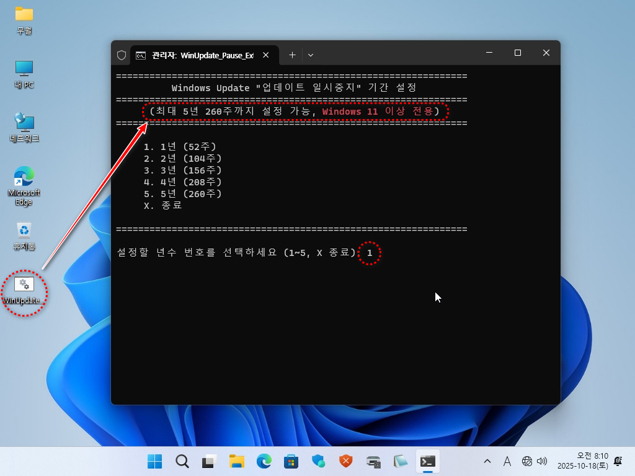
Task: Open the 내 PC desktop icon
Action: coord(24,74)
